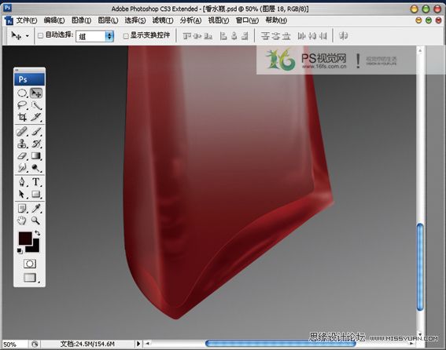This screenshot has width=446, height=350.
Task: Open the foreground color swatch
Action: click(24, 238)
